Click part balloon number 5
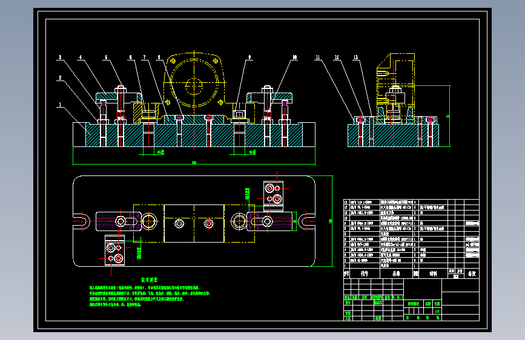This screenshot has width=525, height=340. coord(106,57)
